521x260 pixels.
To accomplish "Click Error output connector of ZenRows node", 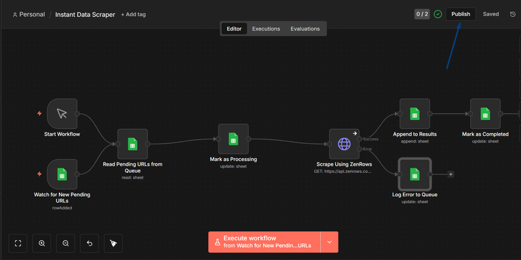I will pos(360,149).
